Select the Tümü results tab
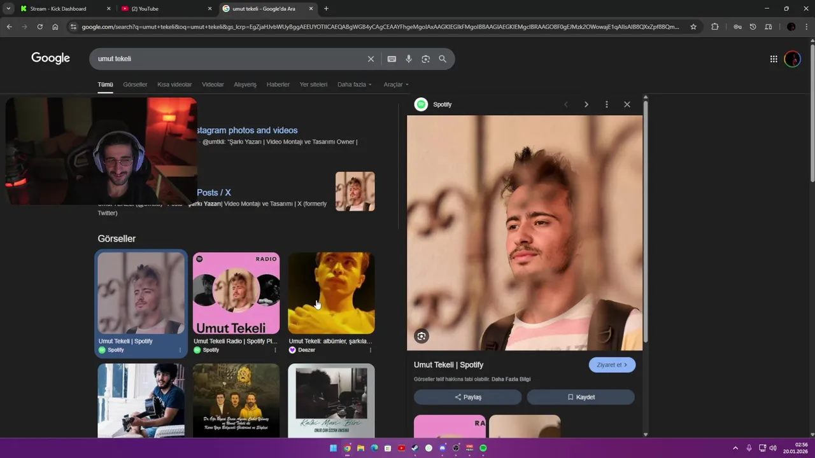This screenshot has width=815, height=458. 105,85
